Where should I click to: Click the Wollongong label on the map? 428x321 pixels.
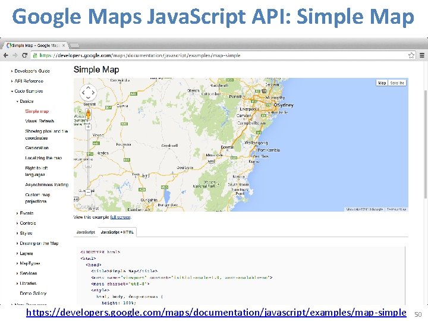(x=256, y=143)
